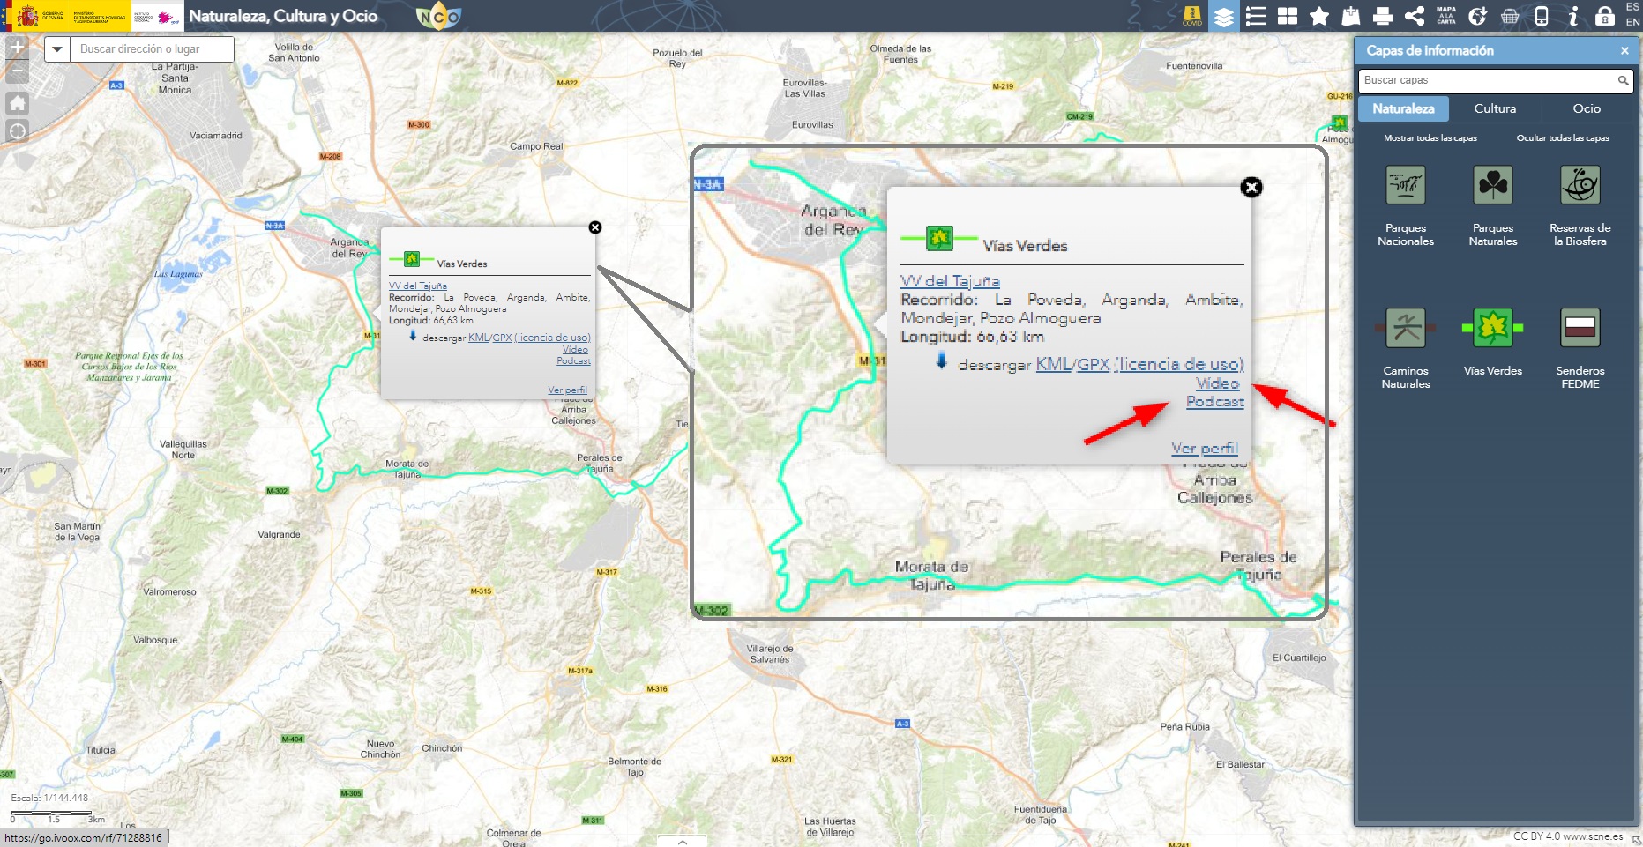
Task: Click the Morata de Tajuña map label
Action: point(407,469)
